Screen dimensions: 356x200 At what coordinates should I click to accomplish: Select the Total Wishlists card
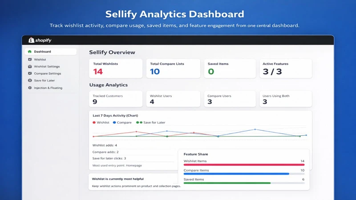coord(116,68)
